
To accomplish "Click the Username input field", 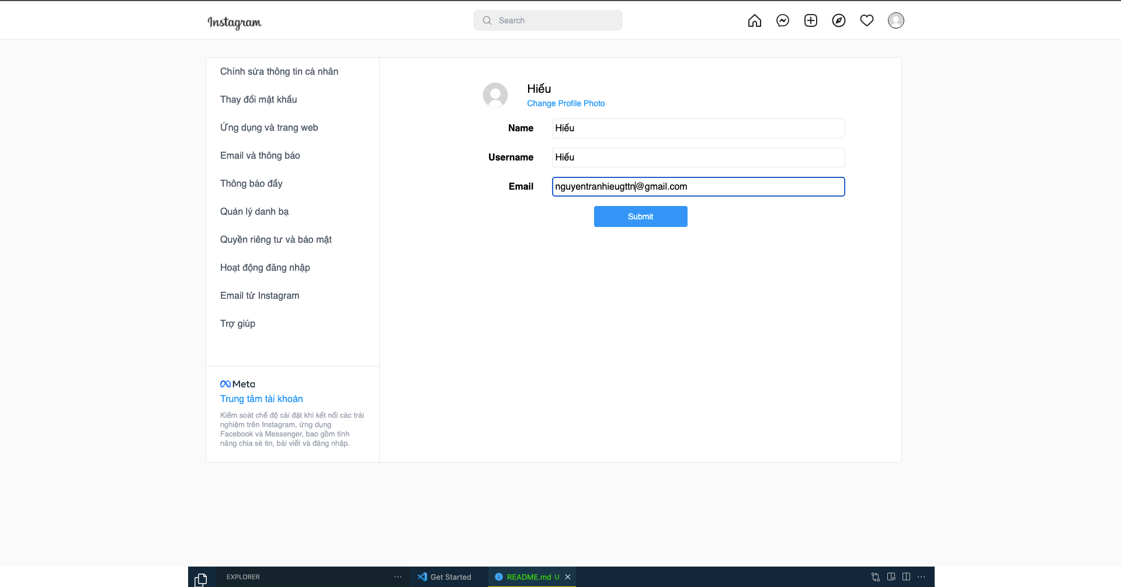I will click(698, 158).
